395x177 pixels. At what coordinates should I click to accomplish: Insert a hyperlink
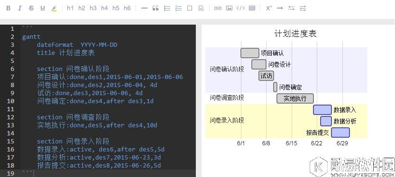218,9
